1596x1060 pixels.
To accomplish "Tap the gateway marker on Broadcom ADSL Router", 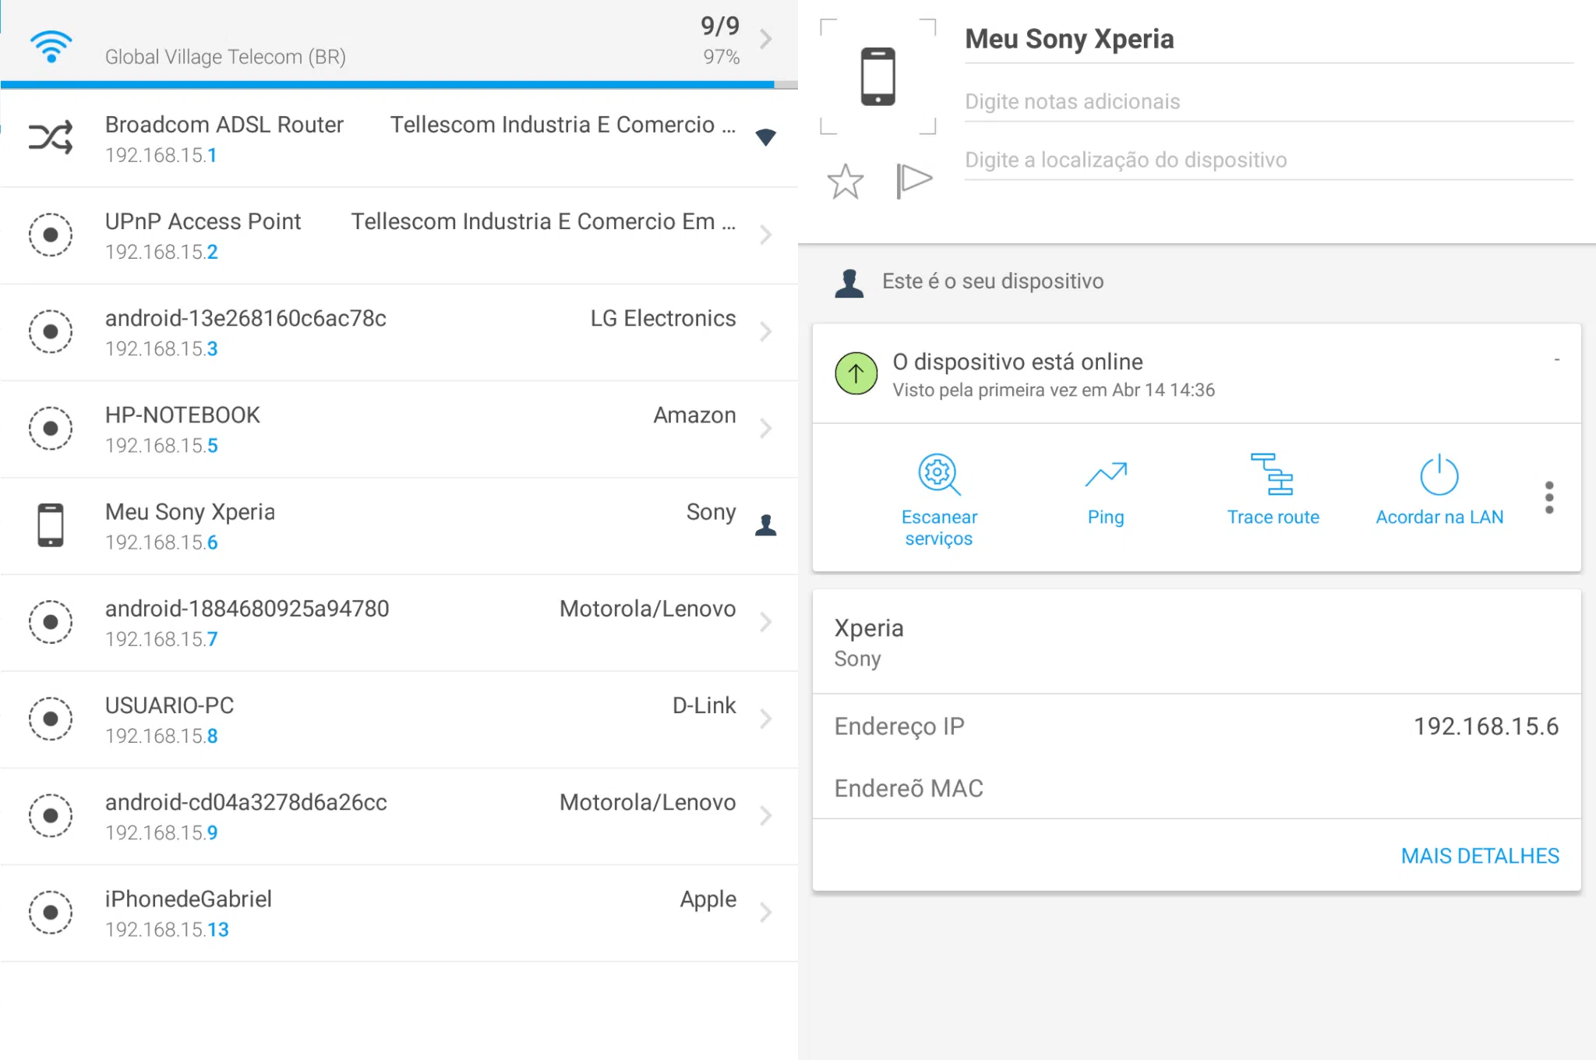I will click(x=766, y=137).
